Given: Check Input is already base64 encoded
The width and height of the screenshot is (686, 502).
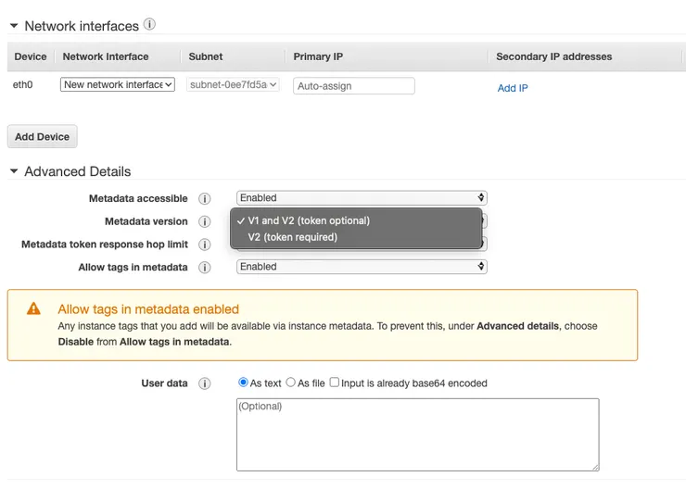Looking at the screenshot, I should coord(335,383).
